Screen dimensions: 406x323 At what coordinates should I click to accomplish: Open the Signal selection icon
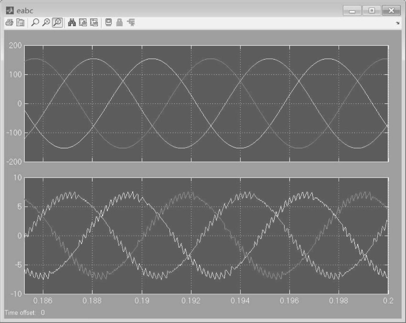click(131, 23)
